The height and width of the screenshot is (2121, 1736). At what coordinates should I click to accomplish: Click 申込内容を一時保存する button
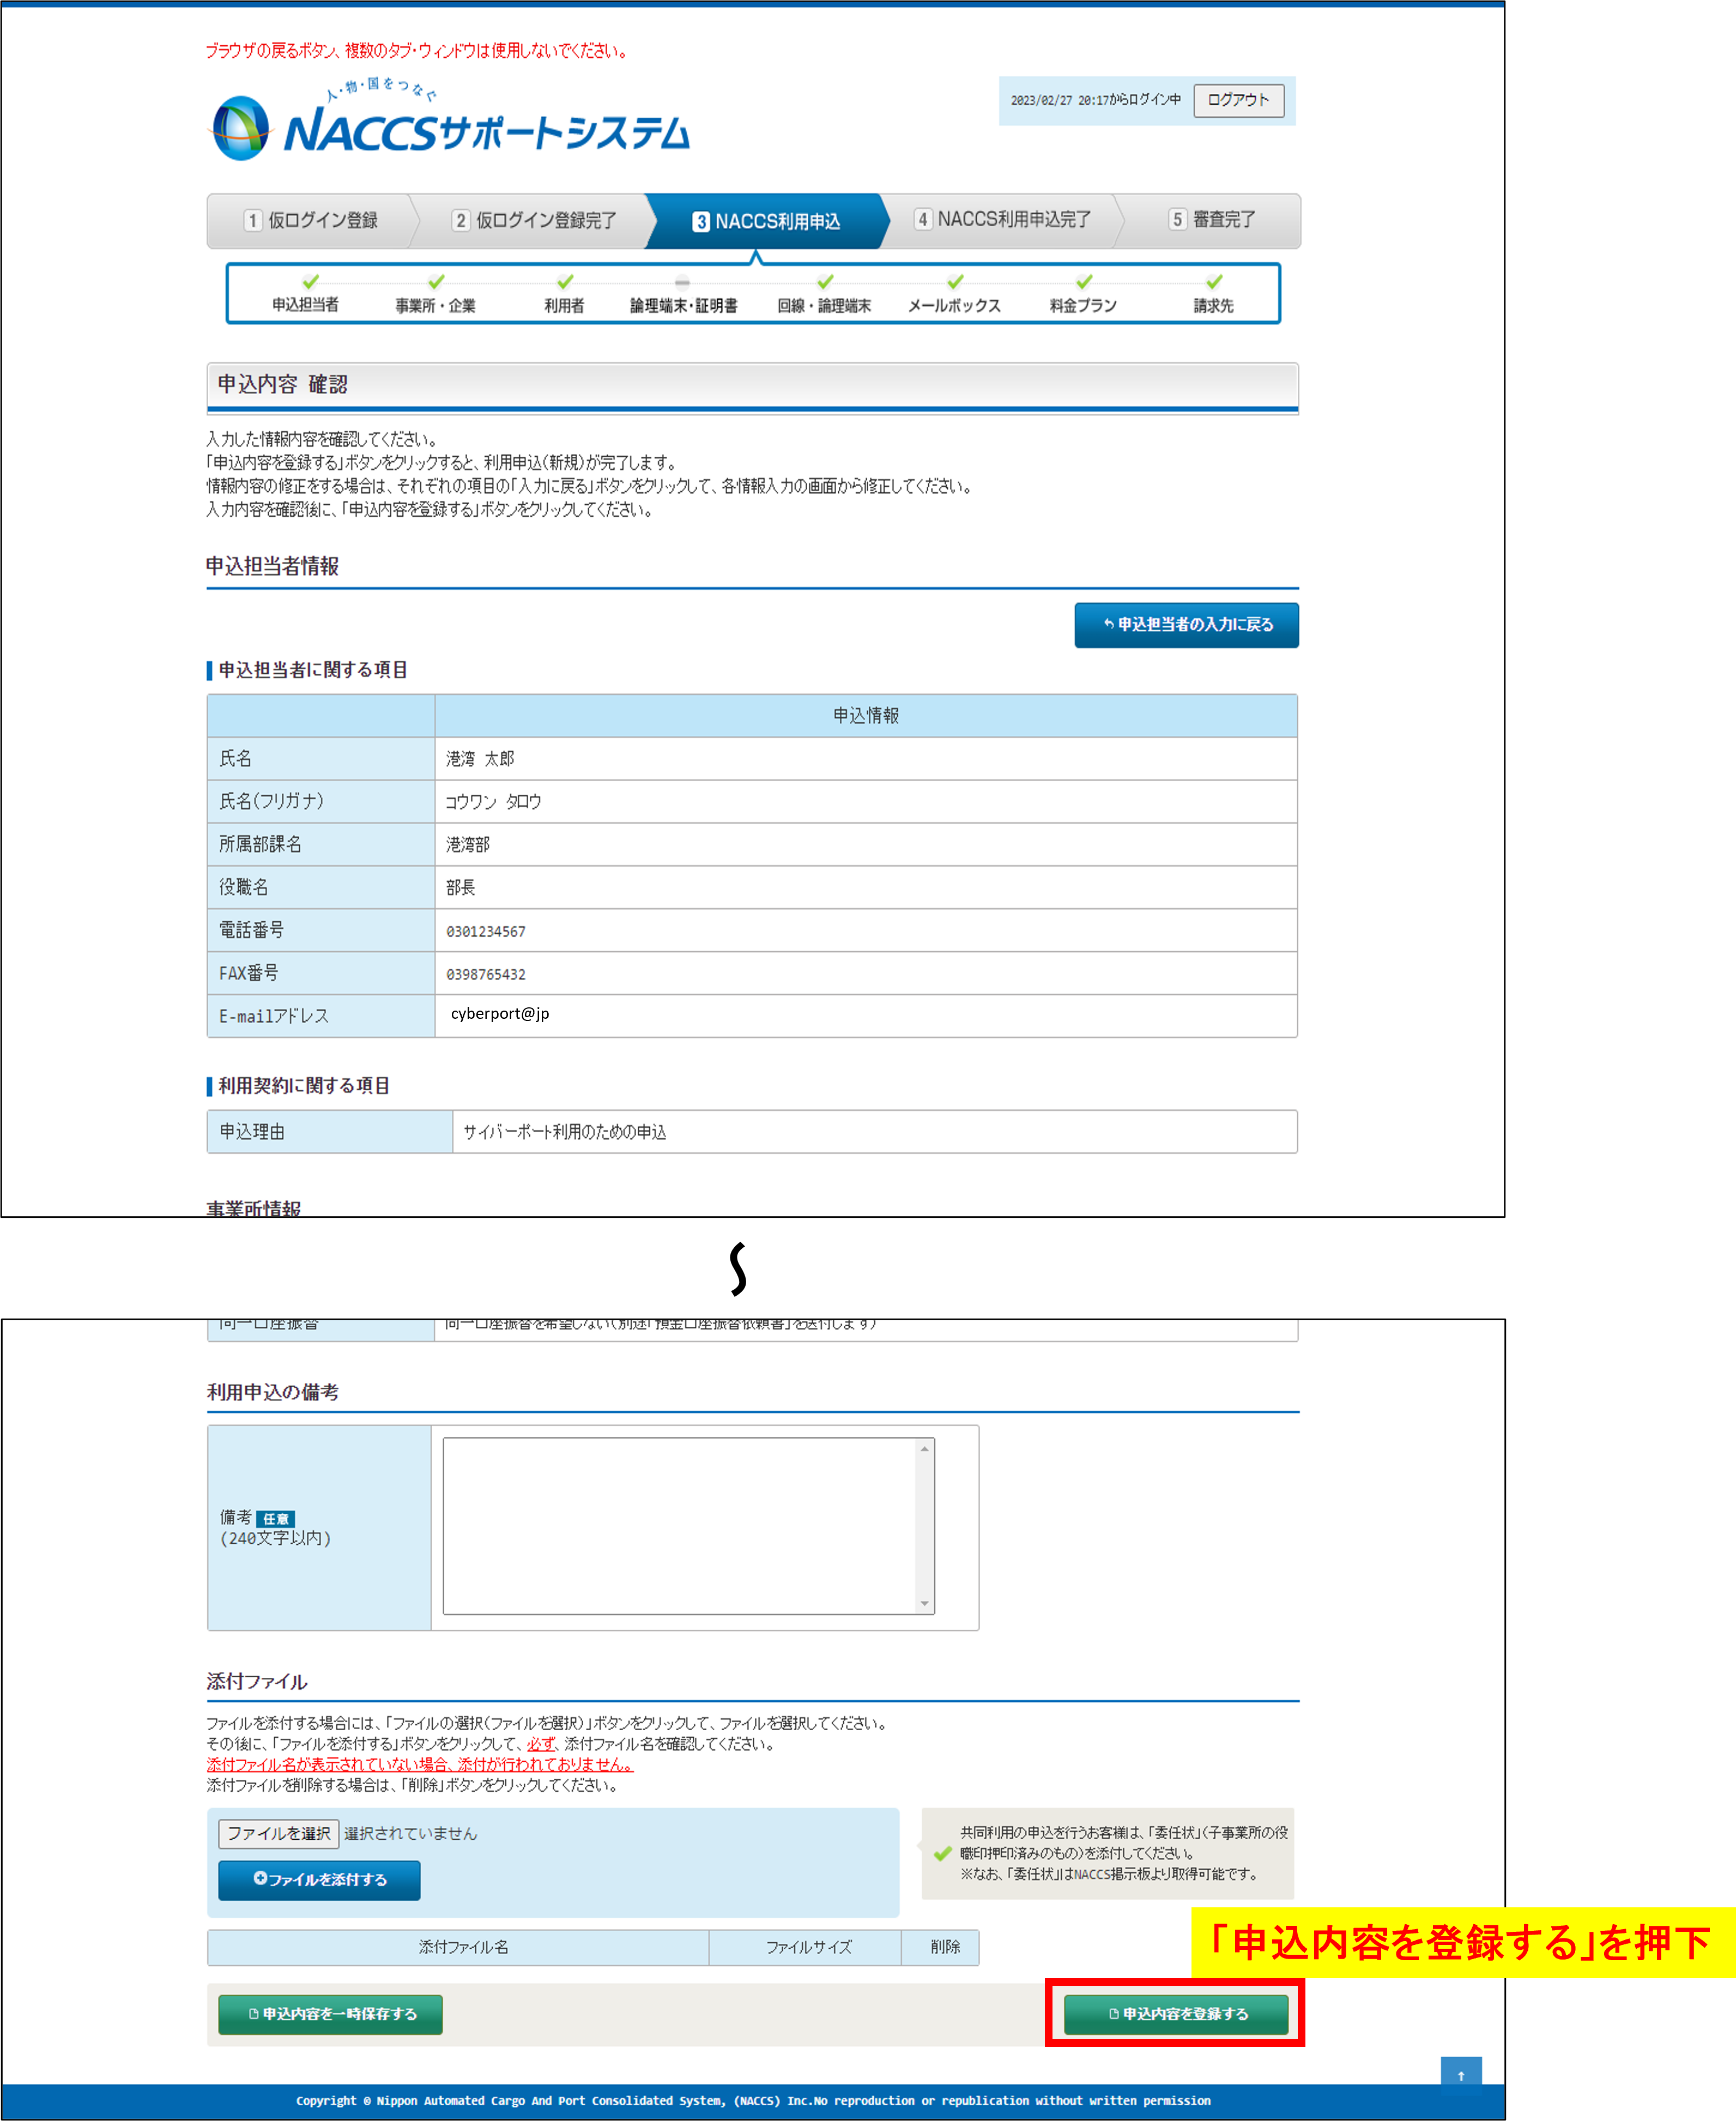[331, 2014]
